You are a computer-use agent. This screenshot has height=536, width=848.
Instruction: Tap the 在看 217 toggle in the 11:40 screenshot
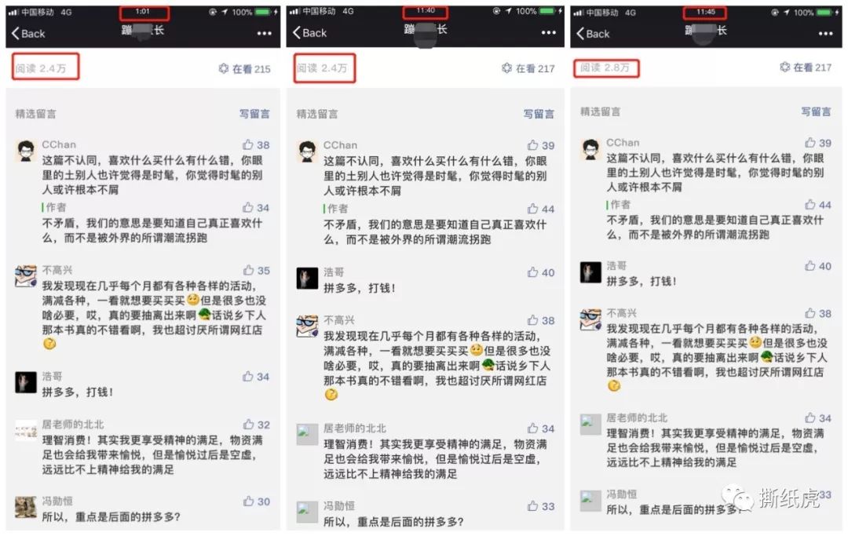pos(528,68)
